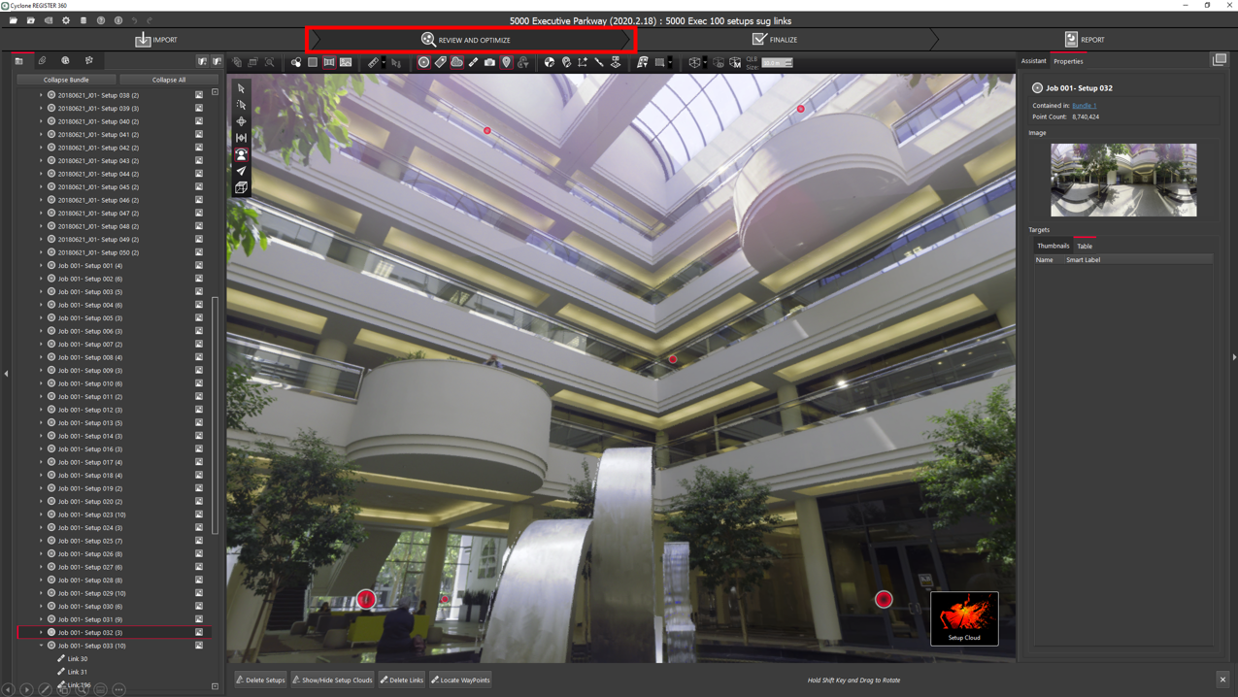Screen dimensions: 1238x697
Task: Click the measure ruler tool icon
Action: click(374, 62)
